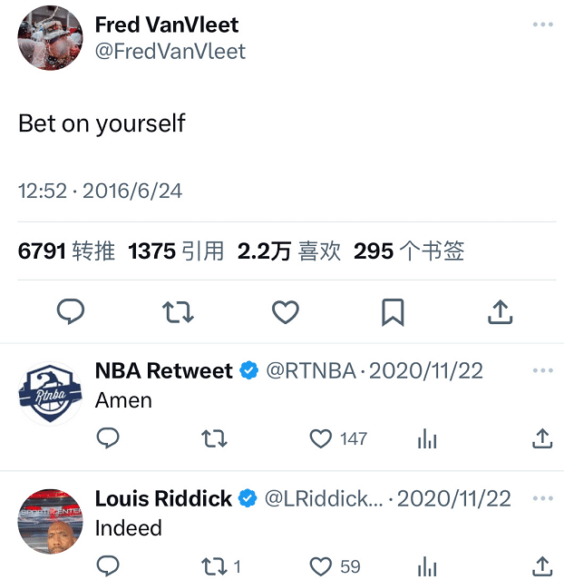Retweet the "Bet on yourself" tweet
Viewport: 564px width, 580px height.
[x=178, y=312]
